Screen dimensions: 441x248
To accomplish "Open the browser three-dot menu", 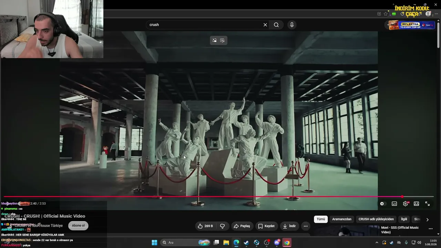I will click(x=436, y=14).
